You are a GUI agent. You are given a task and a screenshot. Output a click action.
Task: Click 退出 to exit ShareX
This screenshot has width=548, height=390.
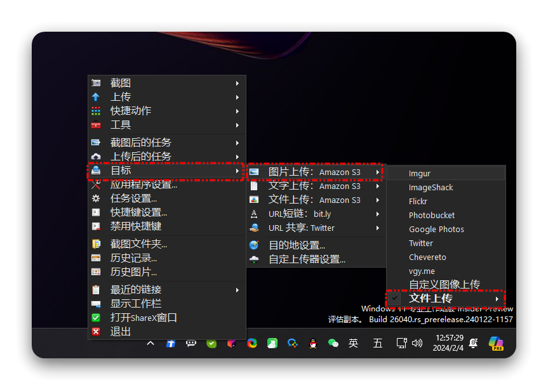point(167,332)
